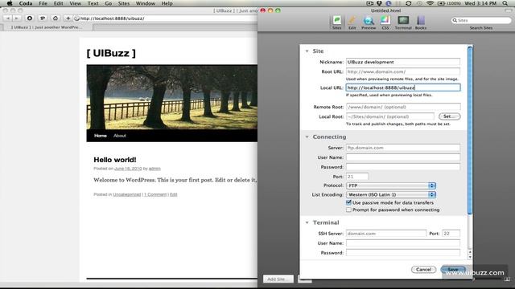Open the Go menu

[x=109, y=3]
